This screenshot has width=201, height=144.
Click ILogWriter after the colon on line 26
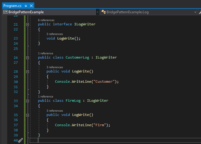[x=106, y=57]
